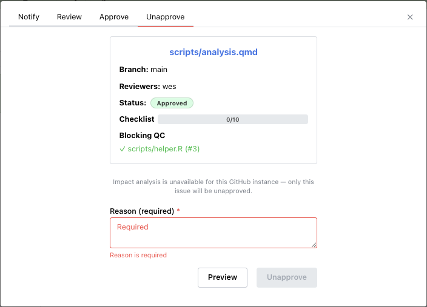Click the Branch main text
427x307 pixels.
pyautogui.click(x=143, y=70)
